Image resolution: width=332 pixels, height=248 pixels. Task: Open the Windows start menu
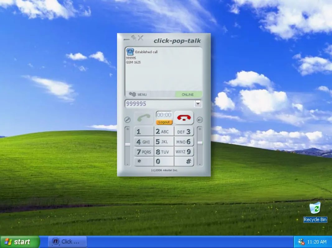20,242
